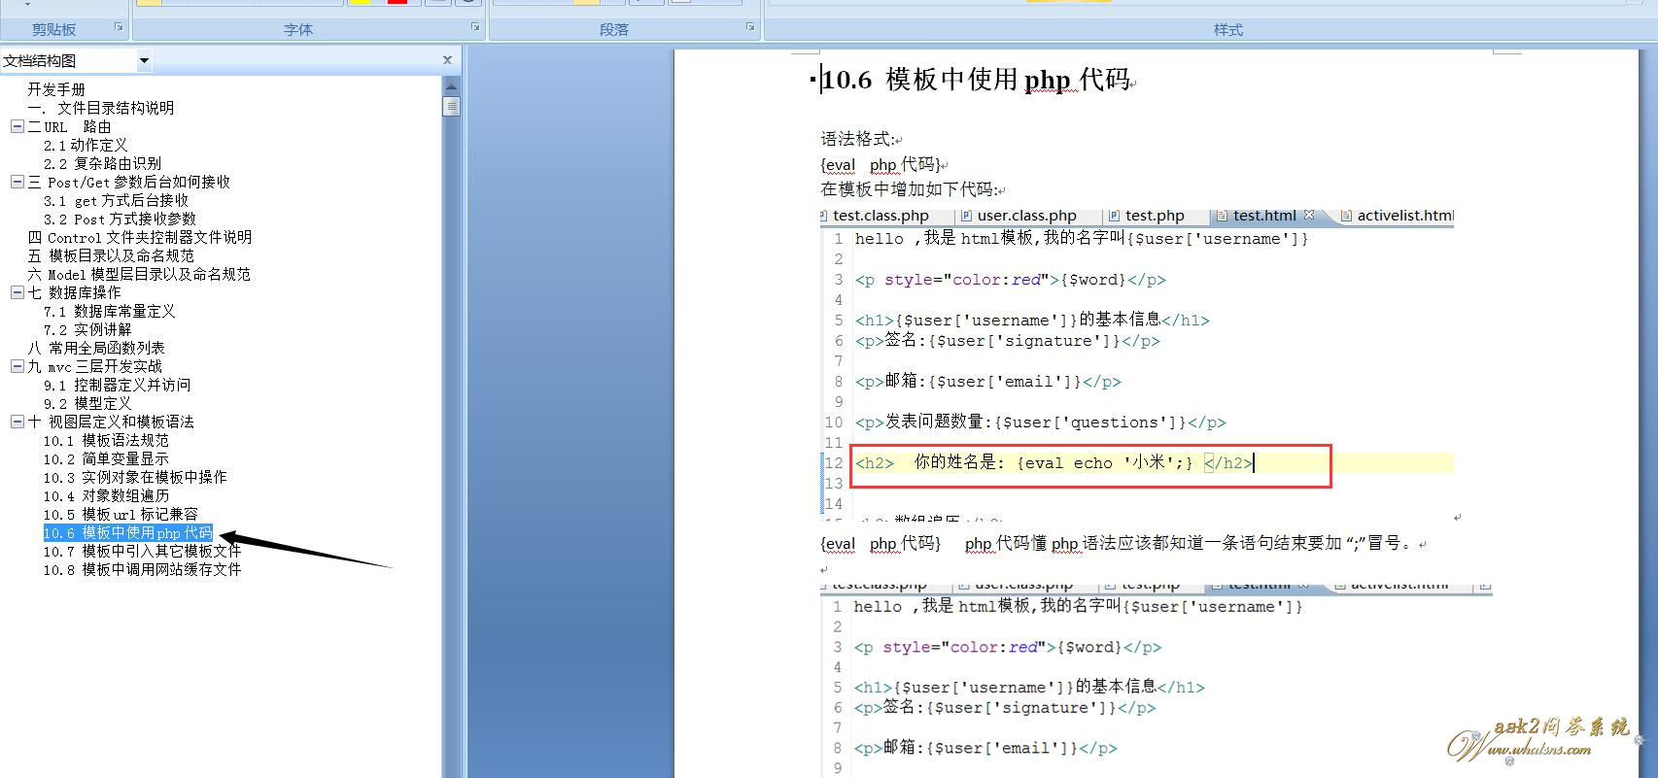1658x778 pixels.
Task: Jump to 7.1 数据库常量定义 heading
Action: point(109,311)
